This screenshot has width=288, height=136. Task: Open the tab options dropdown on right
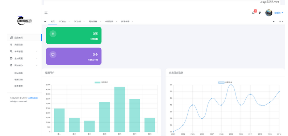point(281,22)
